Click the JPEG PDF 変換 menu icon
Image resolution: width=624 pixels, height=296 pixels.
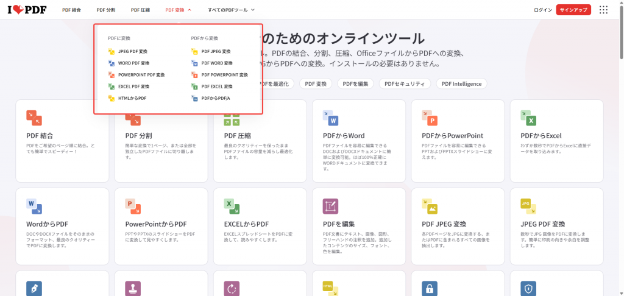point(112,51)
